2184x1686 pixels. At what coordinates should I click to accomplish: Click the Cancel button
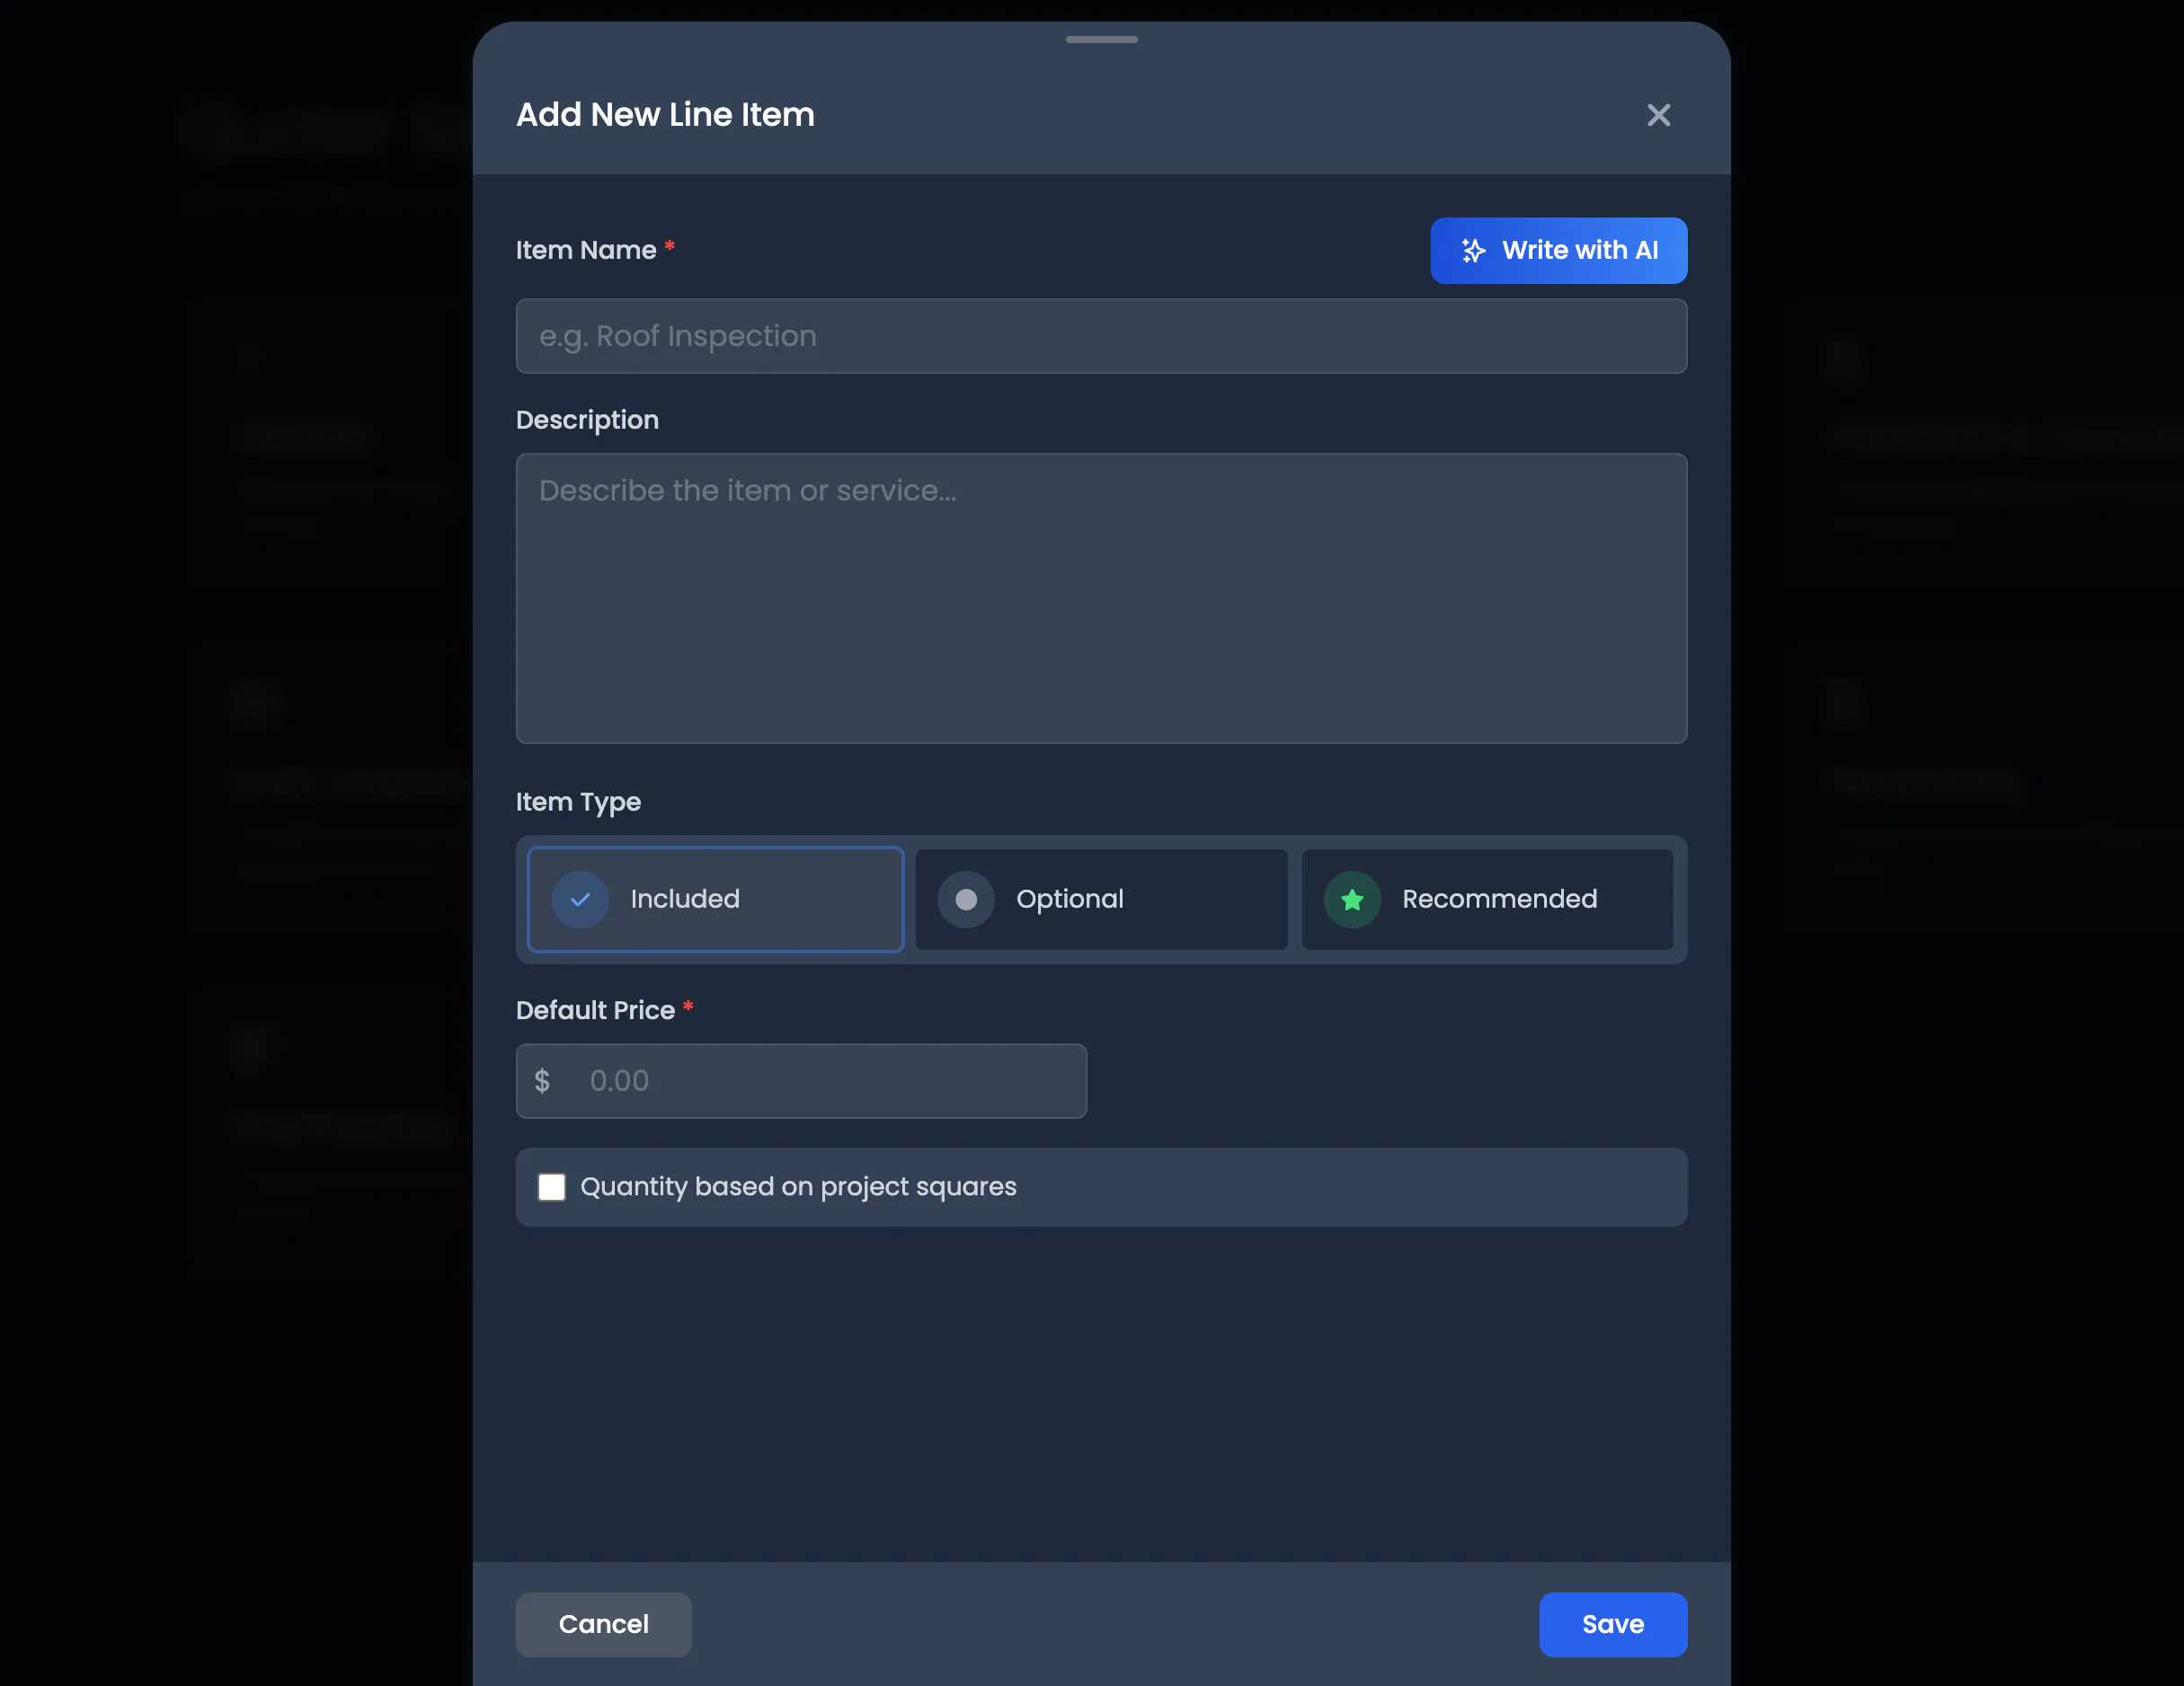[x=603, y=1624]
